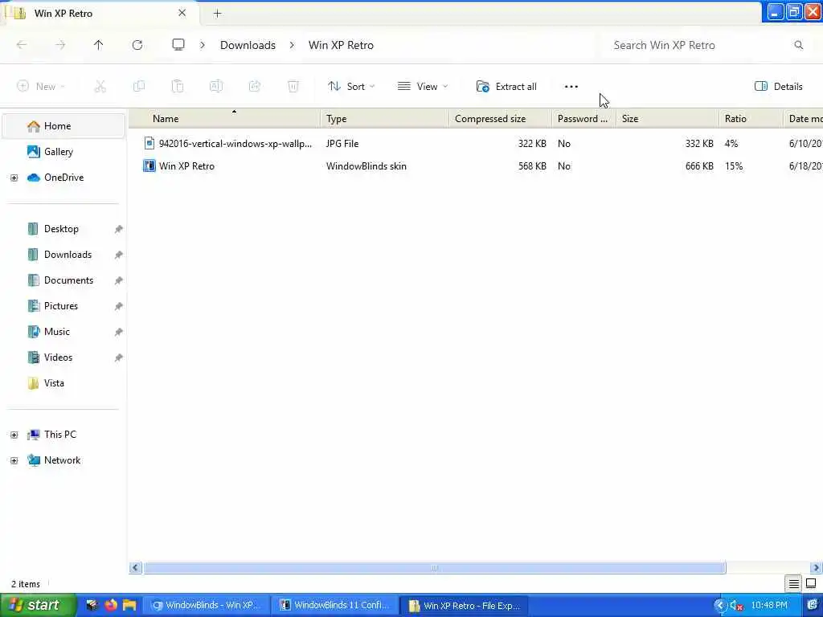Sort by the Ratio column header

click(750, 119)
